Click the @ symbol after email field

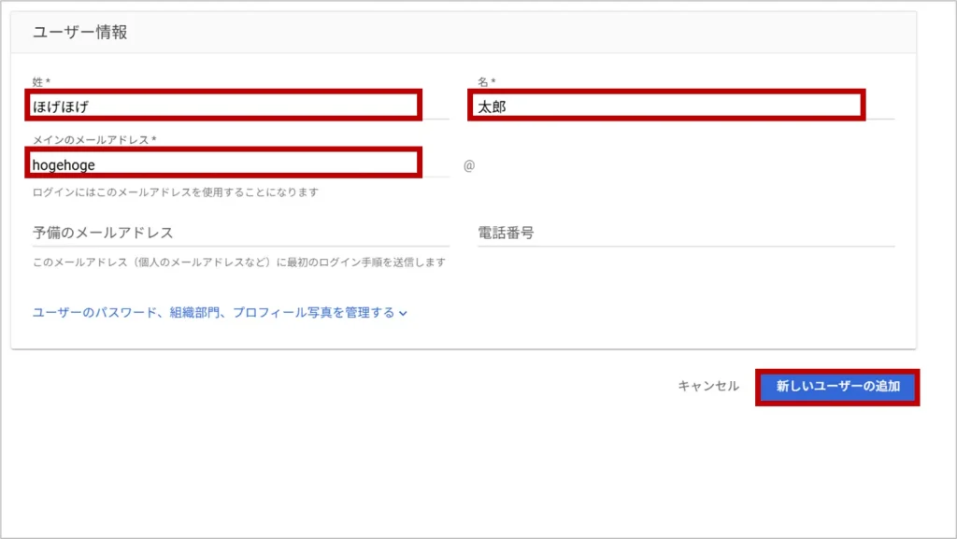point(469,165)
